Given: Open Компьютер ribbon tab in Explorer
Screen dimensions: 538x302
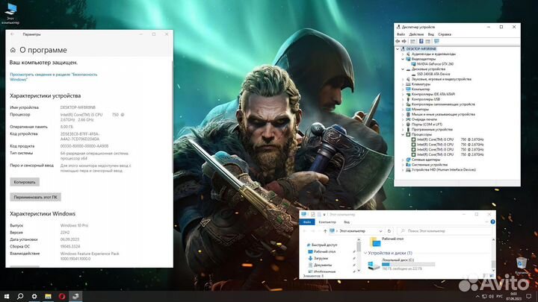Looking at the screenshot, I should click(327, 222).
